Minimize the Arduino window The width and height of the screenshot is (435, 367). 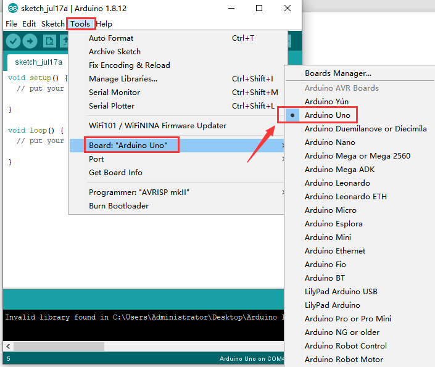[x=231, y=8]
